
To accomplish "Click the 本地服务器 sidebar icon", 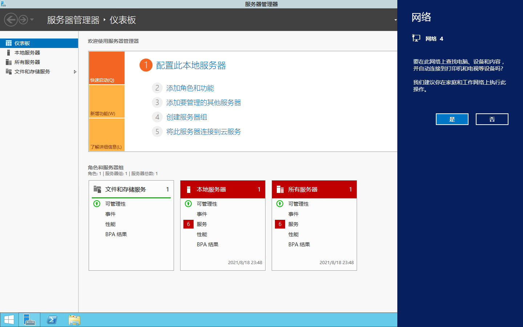I will tap(9, 53).
